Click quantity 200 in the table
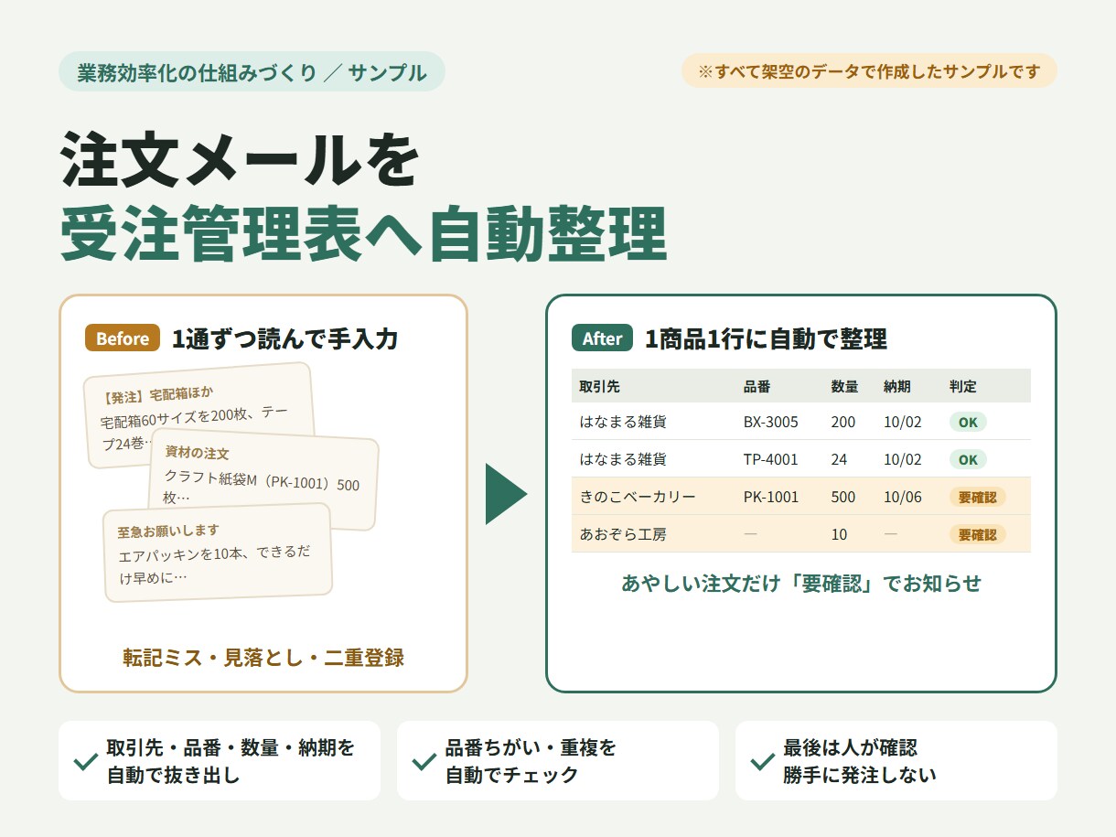The image size is (1116, 837). pyautogui.click(x=843, y=422)
